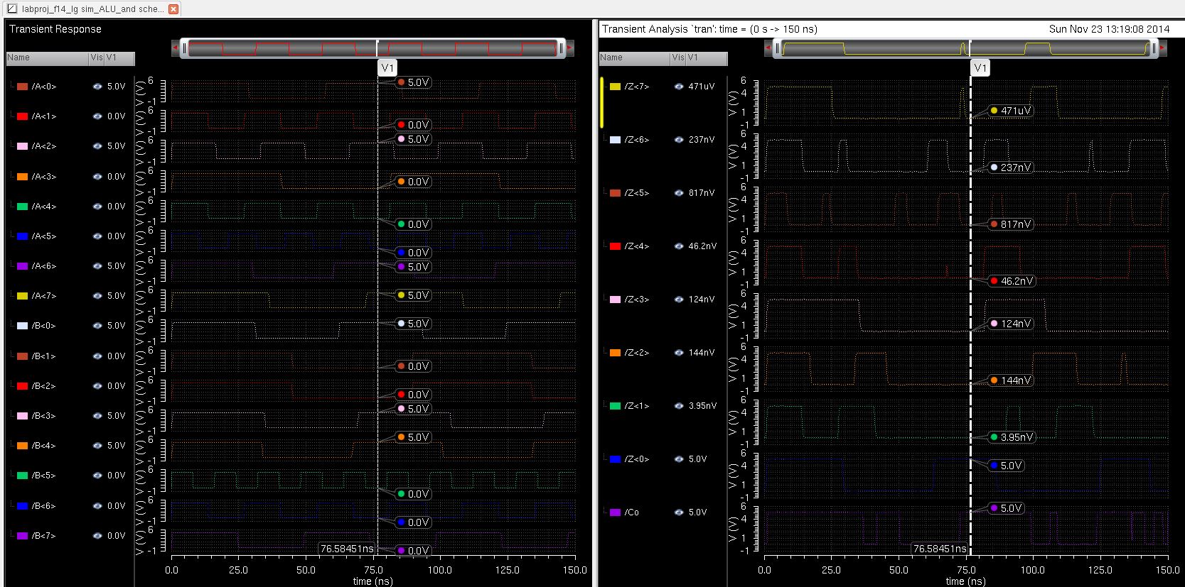Click the V1 marker label in left plot
This screenshot has height=587, width=1185.
tap(387, 68)
